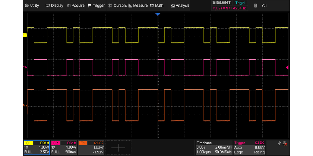Select the orange F1 math function box

point(91,147)
